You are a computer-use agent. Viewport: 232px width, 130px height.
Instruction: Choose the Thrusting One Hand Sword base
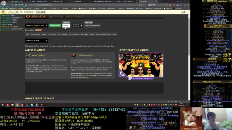pos(104,34)
